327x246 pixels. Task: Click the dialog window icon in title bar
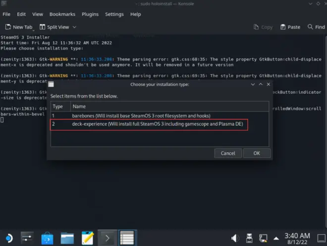click(x=51, y=84)
